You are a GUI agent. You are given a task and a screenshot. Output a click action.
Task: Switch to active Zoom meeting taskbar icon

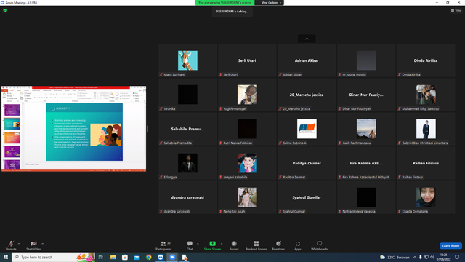point(172,257)
